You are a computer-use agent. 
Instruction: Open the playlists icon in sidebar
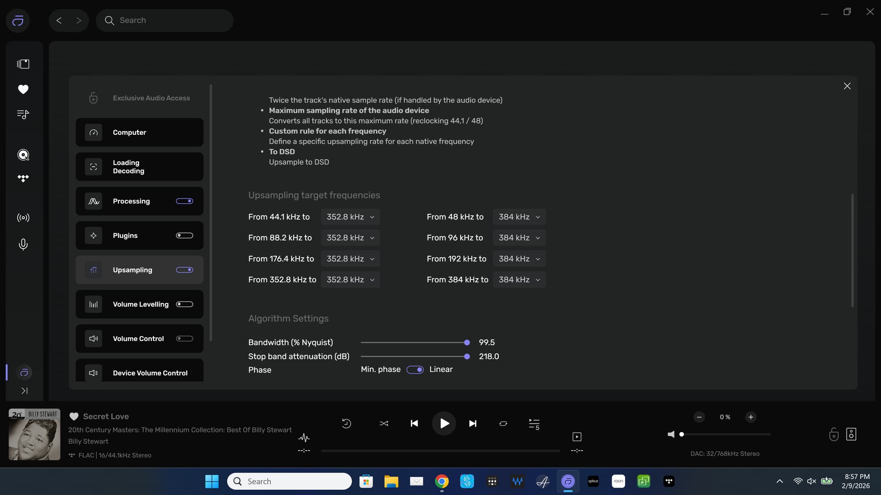coord(23,114)
